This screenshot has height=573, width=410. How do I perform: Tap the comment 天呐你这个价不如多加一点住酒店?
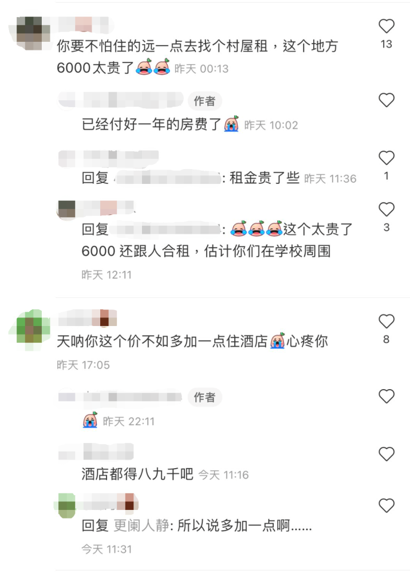pos(192,342)
